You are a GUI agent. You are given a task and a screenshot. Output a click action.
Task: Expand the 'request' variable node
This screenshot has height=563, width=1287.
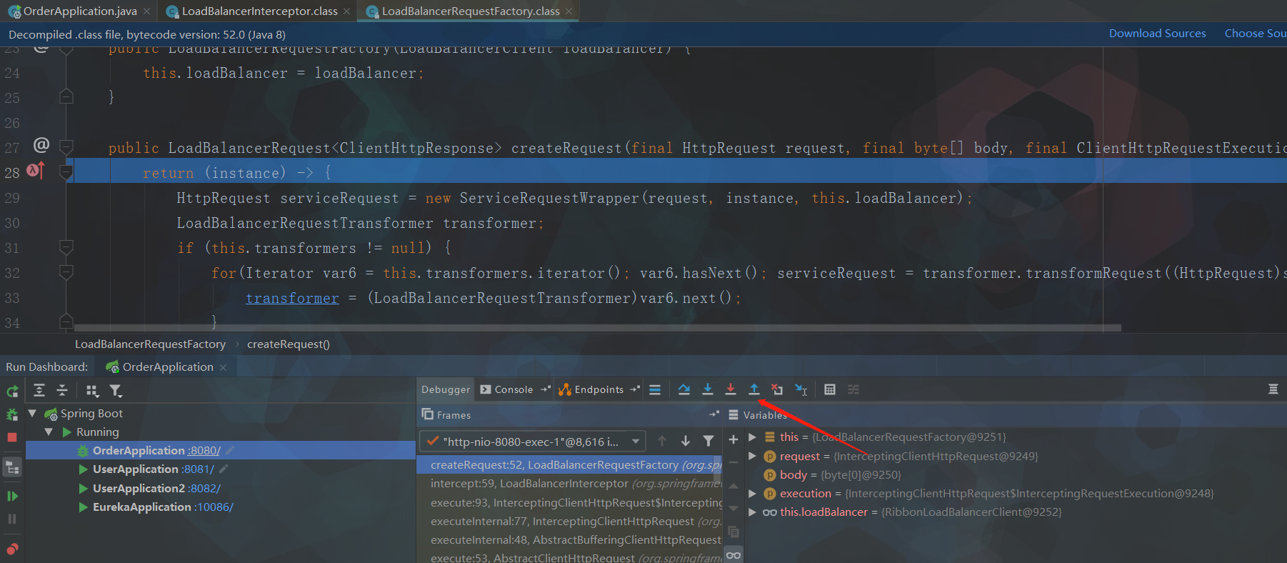point(752,455)
